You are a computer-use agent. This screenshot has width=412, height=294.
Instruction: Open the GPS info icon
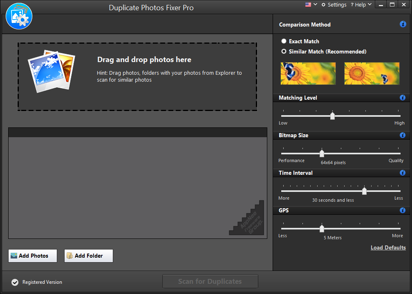[x=403, y=210]
